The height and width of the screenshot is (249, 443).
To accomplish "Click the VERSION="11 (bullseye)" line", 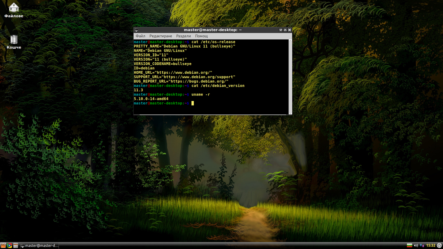I will [160, 59].
